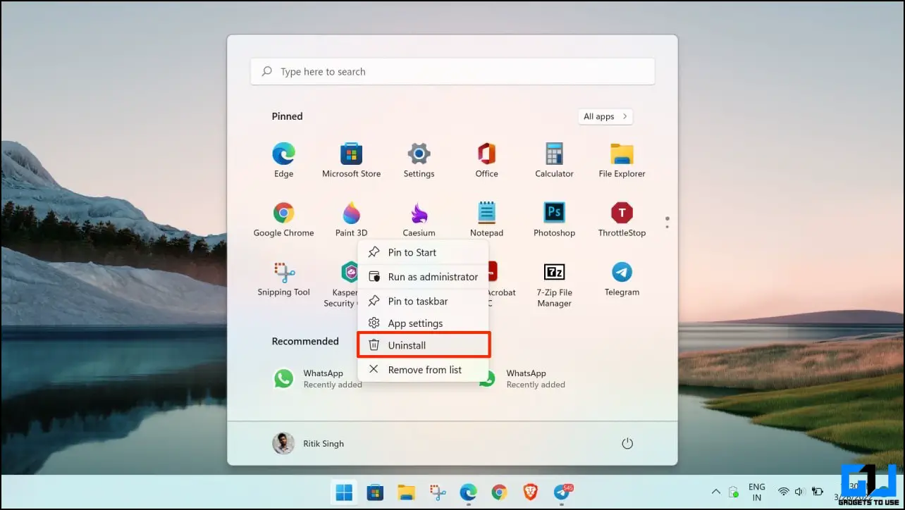Image resolution: width=905 pixels, height=510 pixels.
Task: Click the battery tray icon
Action: pyautogui.click(x=818, y=491)
